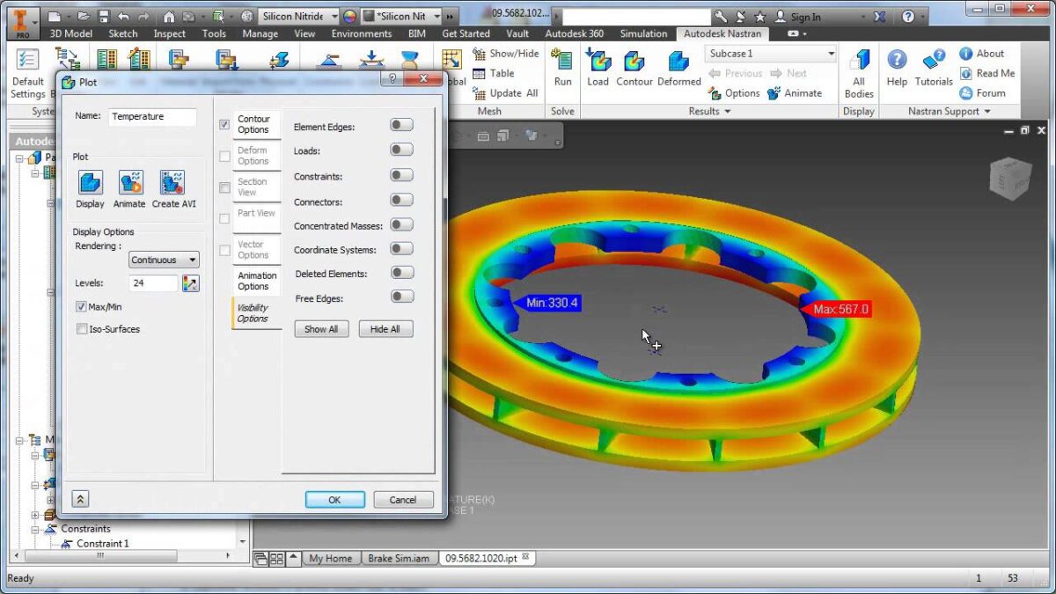Viewport: 1056px width, 594px height.
Task: Expand the Nastran Support panel arrow
Action: [x=987, y=112]
